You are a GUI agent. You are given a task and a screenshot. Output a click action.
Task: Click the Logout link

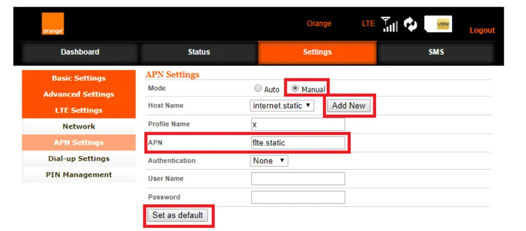tap(482, 30)
